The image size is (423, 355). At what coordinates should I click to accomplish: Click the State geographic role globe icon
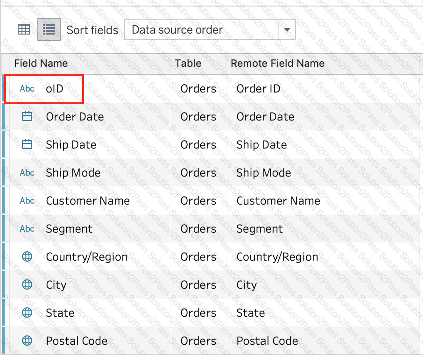tap(27, 313)
